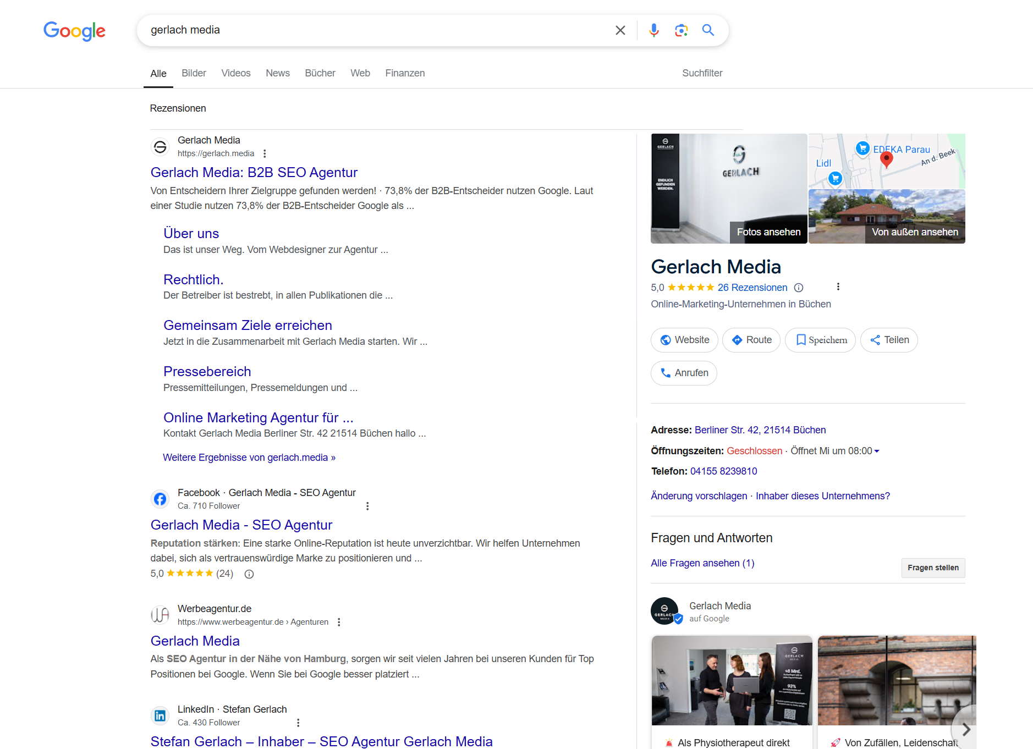Show next posts with carousel arrow
1033x749 pixels.
(965, 729)
